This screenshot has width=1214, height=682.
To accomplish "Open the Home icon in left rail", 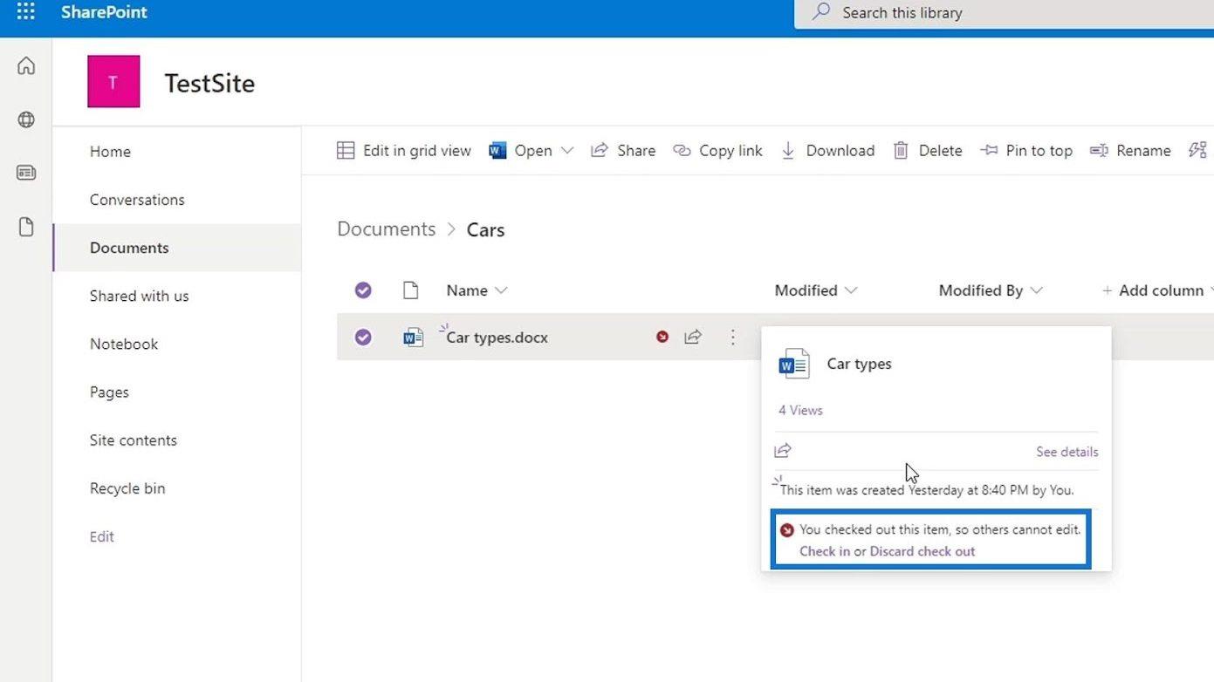I will (26, 66).
